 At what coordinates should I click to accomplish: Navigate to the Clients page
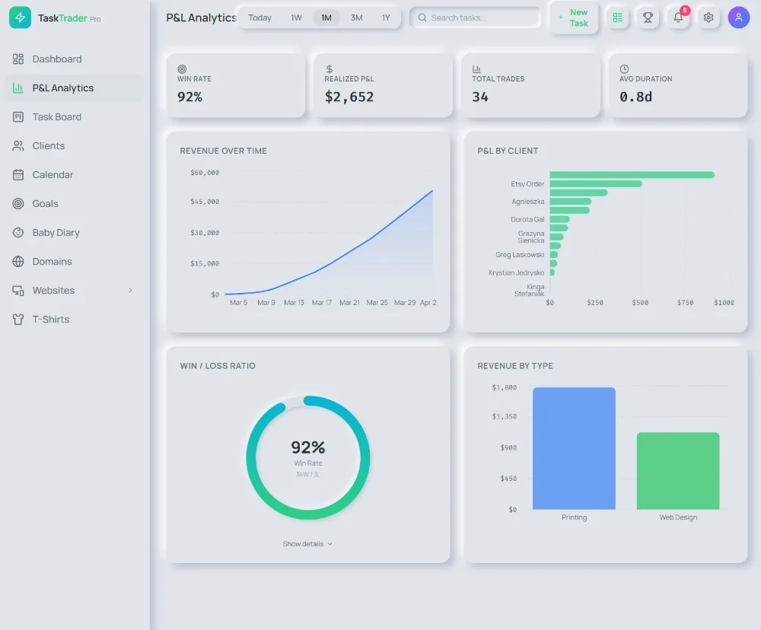(x=48, y=146)
